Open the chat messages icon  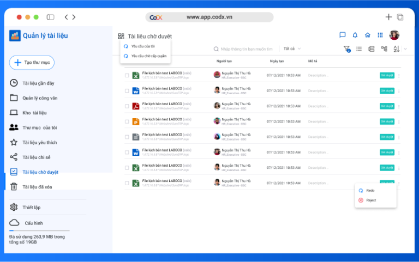click(x=343, y=35)
